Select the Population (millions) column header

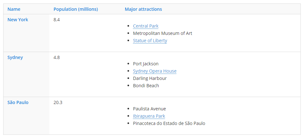pos(76,9)
